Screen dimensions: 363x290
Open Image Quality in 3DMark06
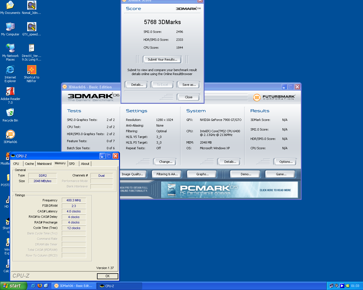(132, 174)
